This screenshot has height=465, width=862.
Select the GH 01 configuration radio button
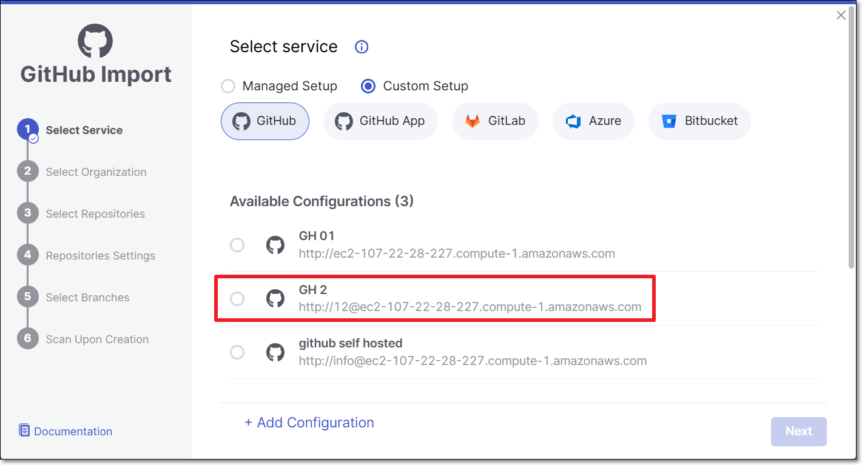(237, 245)
